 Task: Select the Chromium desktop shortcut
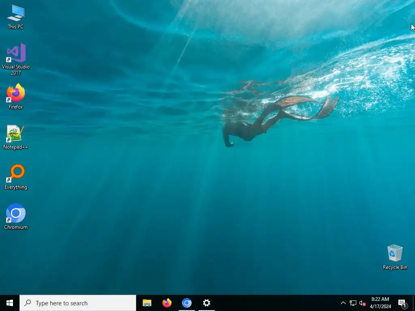pyautogui.click(x=16, y=216)
